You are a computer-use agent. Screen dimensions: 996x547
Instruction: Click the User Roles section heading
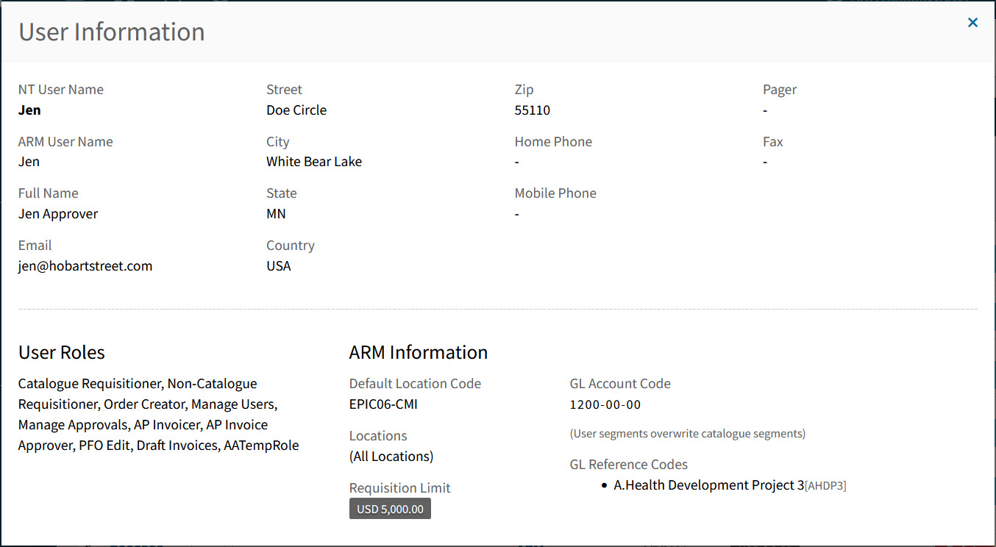(62, 352)
